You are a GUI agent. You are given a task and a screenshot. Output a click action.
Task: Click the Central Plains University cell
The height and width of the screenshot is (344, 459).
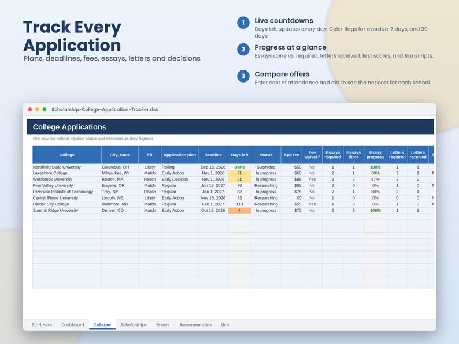pos(66,198)
